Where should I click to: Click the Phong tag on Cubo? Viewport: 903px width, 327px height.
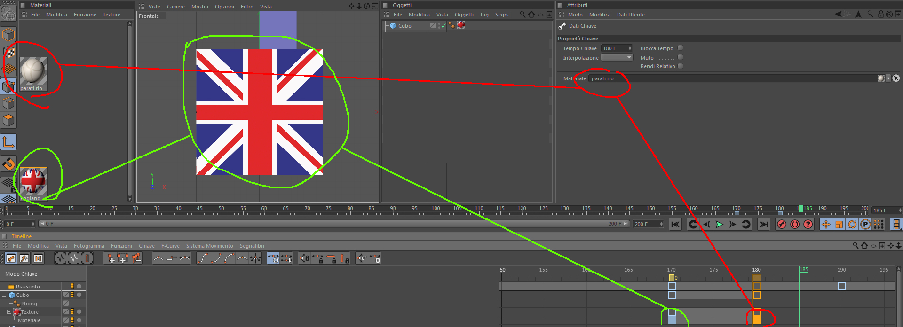[x=451, y=25]
